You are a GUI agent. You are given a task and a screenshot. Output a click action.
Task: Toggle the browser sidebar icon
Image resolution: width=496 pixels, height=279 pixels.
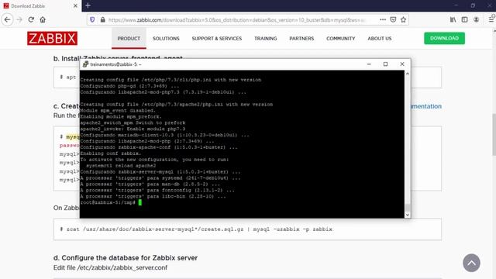tap(464, 19)
